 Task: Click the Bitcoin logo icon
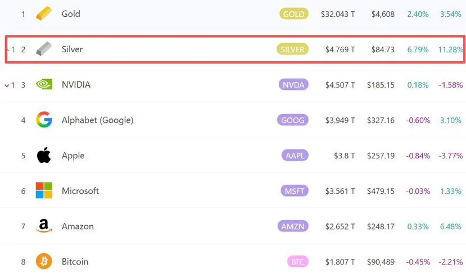[x=44, y=262]
